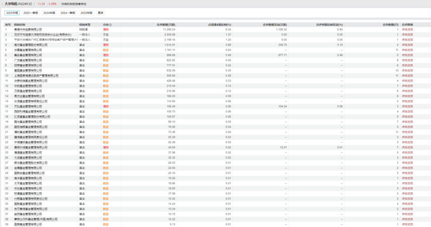Select the 877.71 change value in 嘉实 row
This screenshot has height=227, width=431.
[283, 55]
